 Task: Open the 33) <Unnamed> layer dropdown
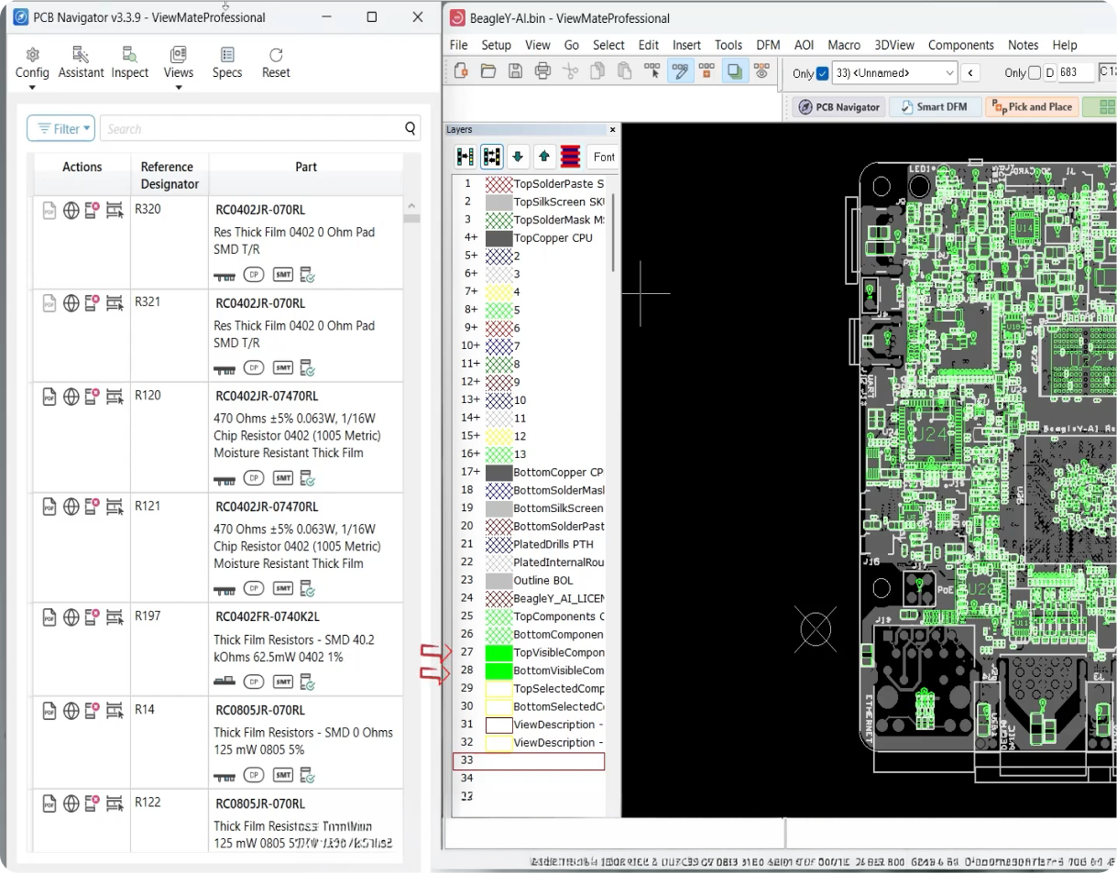[895, 73]
